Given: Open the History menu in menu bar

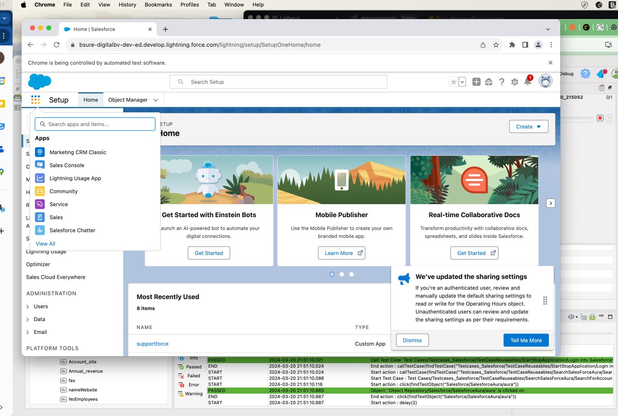Looking at the screenshot, I should coord(127,4).
